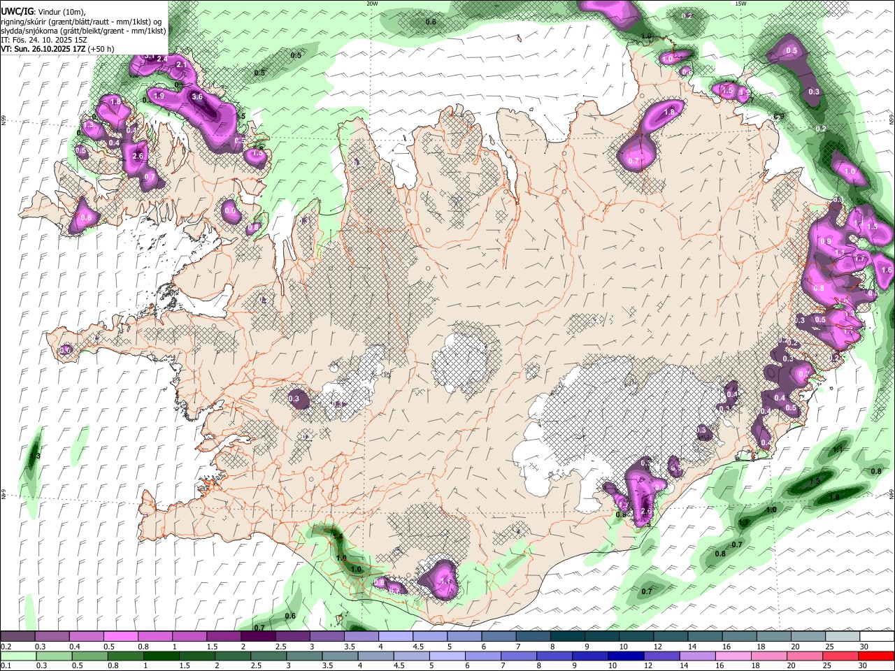Screen dimensions: 895x671
Task: Click the 1.9 snowfall value on the map
Action: 159,96
